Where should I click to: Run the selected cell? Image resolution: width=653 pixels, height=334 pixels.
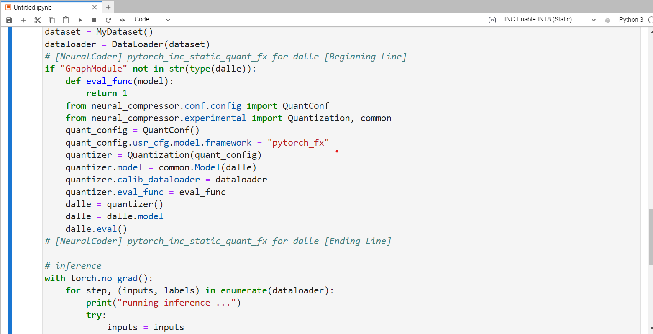click(x=80, y=20)
